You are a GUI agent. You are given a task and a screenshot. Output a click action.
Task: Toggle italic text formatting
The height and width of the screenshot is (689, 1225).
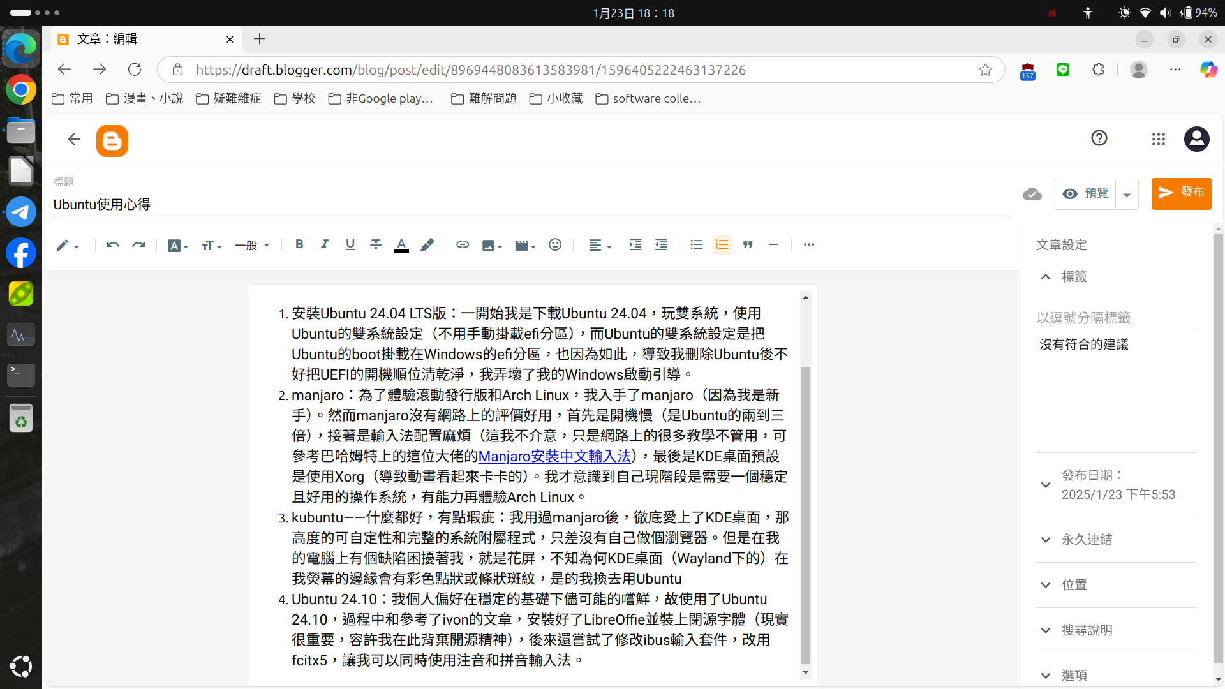325,244
